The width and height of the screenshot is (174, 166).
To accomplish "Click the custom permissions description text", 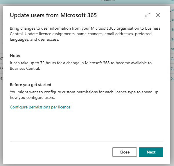I will (84, 95).
